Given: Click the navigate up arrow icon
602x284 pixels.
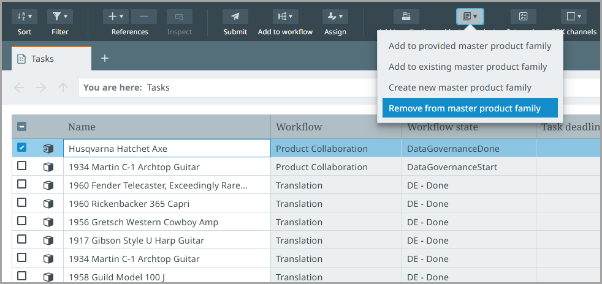Looking at the screenshot, I should tap(63, 88).
